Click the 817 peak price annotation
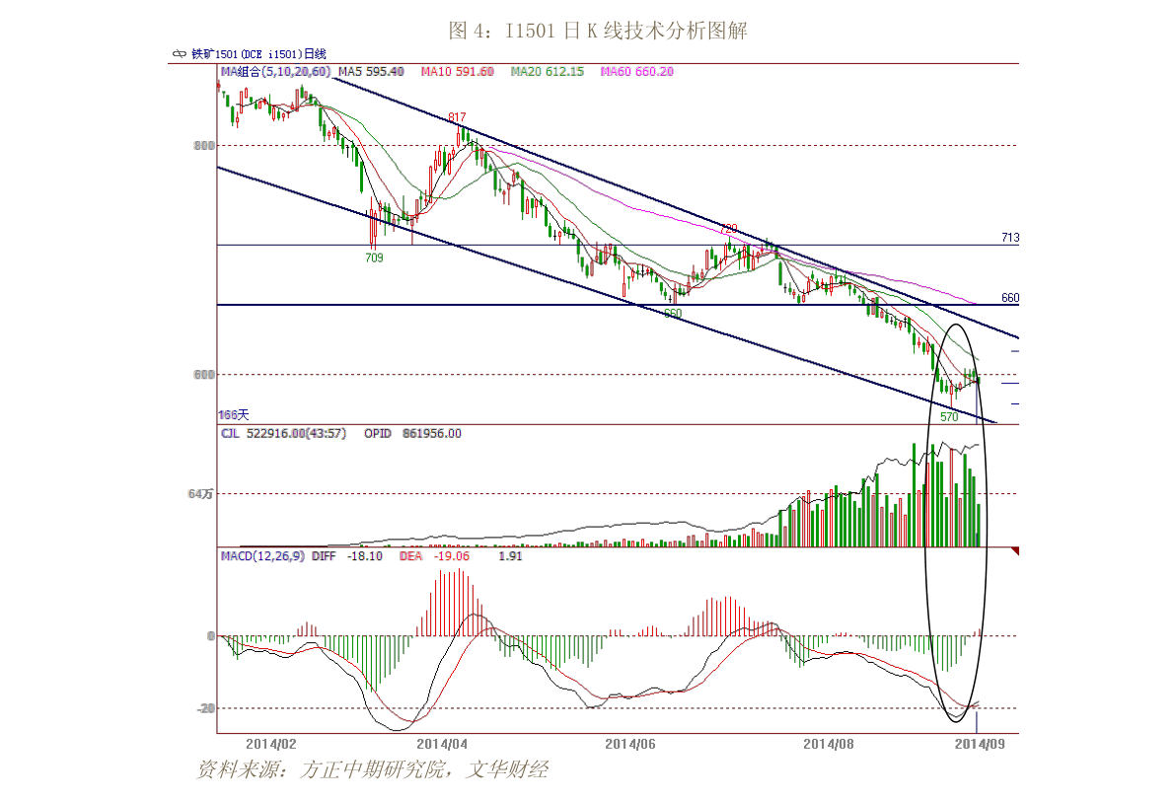The image size is (1175, 799). pos(457,117)
